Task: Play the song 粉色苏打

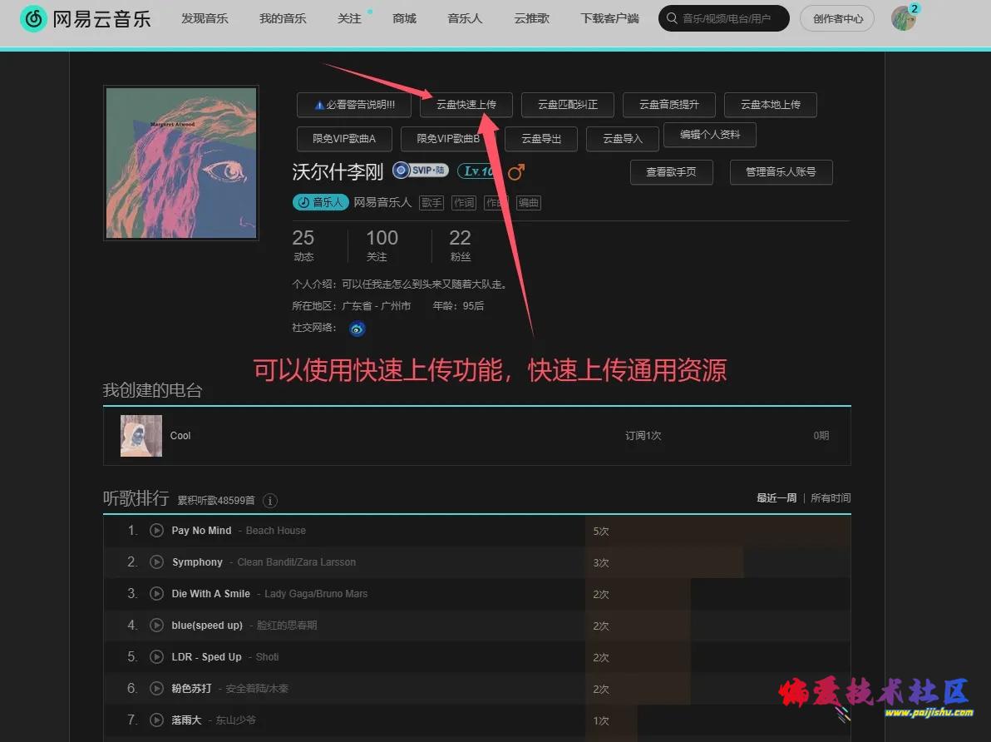Action: click(x=157, y=688)
